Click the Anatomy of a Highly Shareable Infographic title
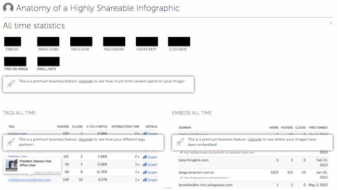The width and height of the screenshot is (338, 190). coord(98,8)
